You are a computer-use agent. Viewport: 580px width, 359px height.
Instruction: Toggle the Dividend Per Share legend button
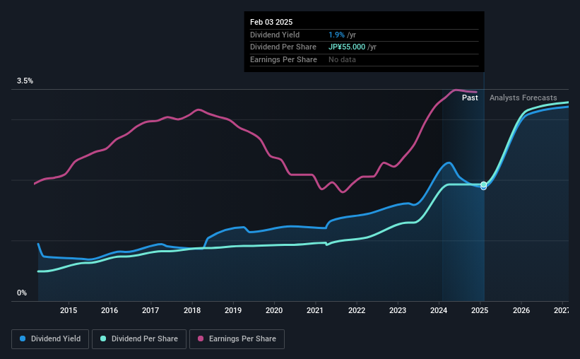click(139, 339)
